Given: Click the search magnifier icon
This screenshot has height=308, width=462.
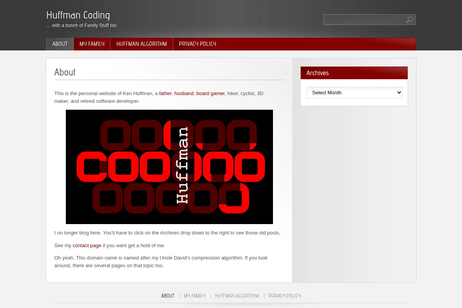Looking at the screenshot, I should [x=410, y=20].
